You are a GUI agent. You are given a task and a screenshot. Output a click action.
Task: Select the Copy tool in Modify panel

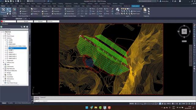tap(92, 11)
